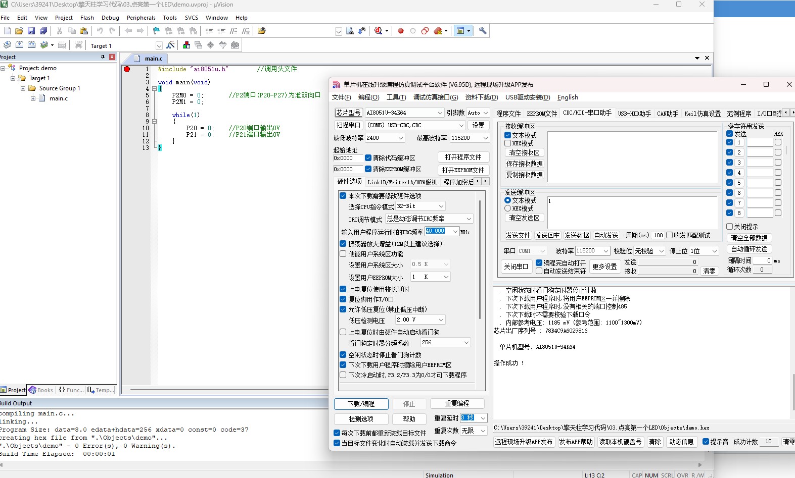795x478 pixels.
Task: Pin the Project panel with pushpin icon
Action: [x=103, y=57]
